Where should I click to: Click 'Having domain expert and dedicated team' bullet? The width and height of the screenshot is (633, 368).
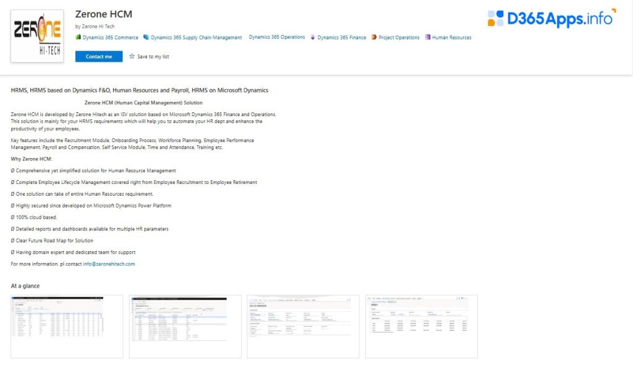(x=73, y=253)
